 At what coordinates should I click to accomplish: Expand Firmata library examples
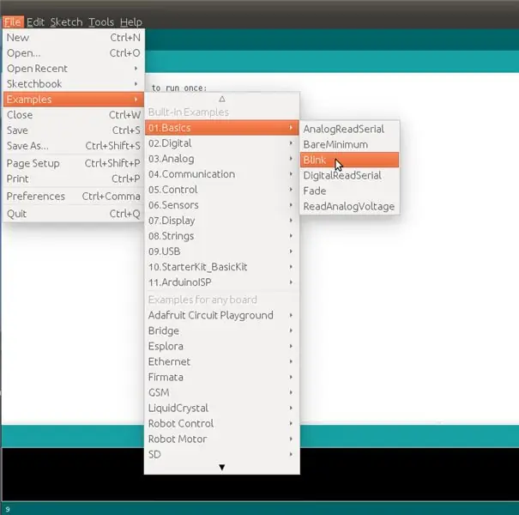222,377
